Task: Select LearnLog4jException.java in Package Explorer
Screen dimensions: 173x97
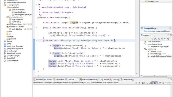Action: (x=23, y=15)
